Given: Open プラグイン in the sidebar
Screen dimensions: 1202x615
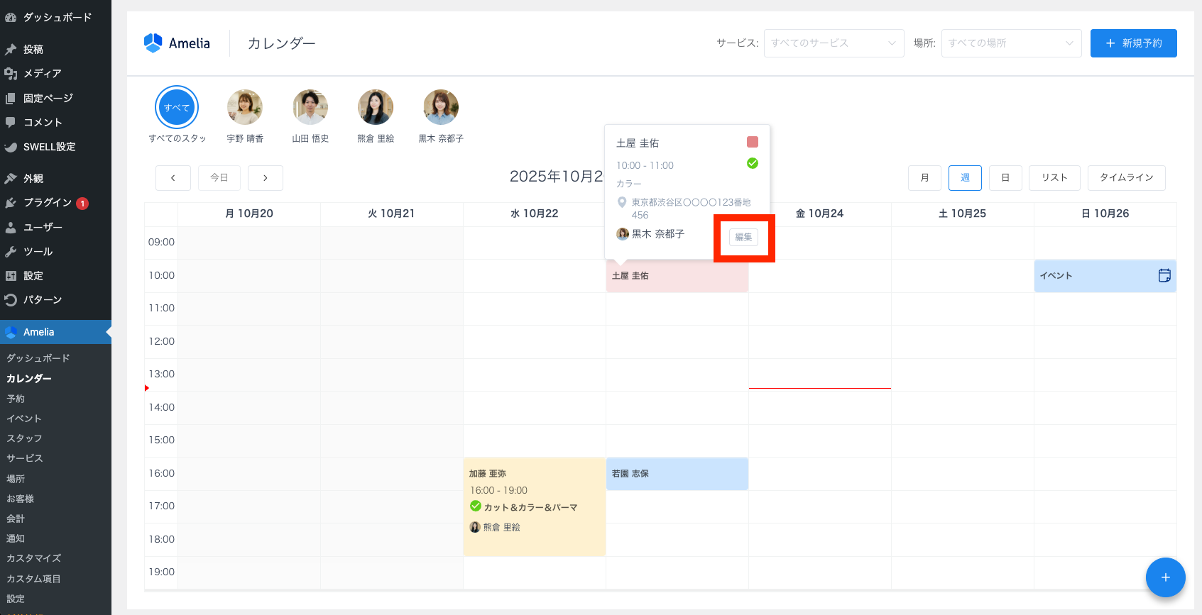Looking at the screenshot, I should pos(48,203).
